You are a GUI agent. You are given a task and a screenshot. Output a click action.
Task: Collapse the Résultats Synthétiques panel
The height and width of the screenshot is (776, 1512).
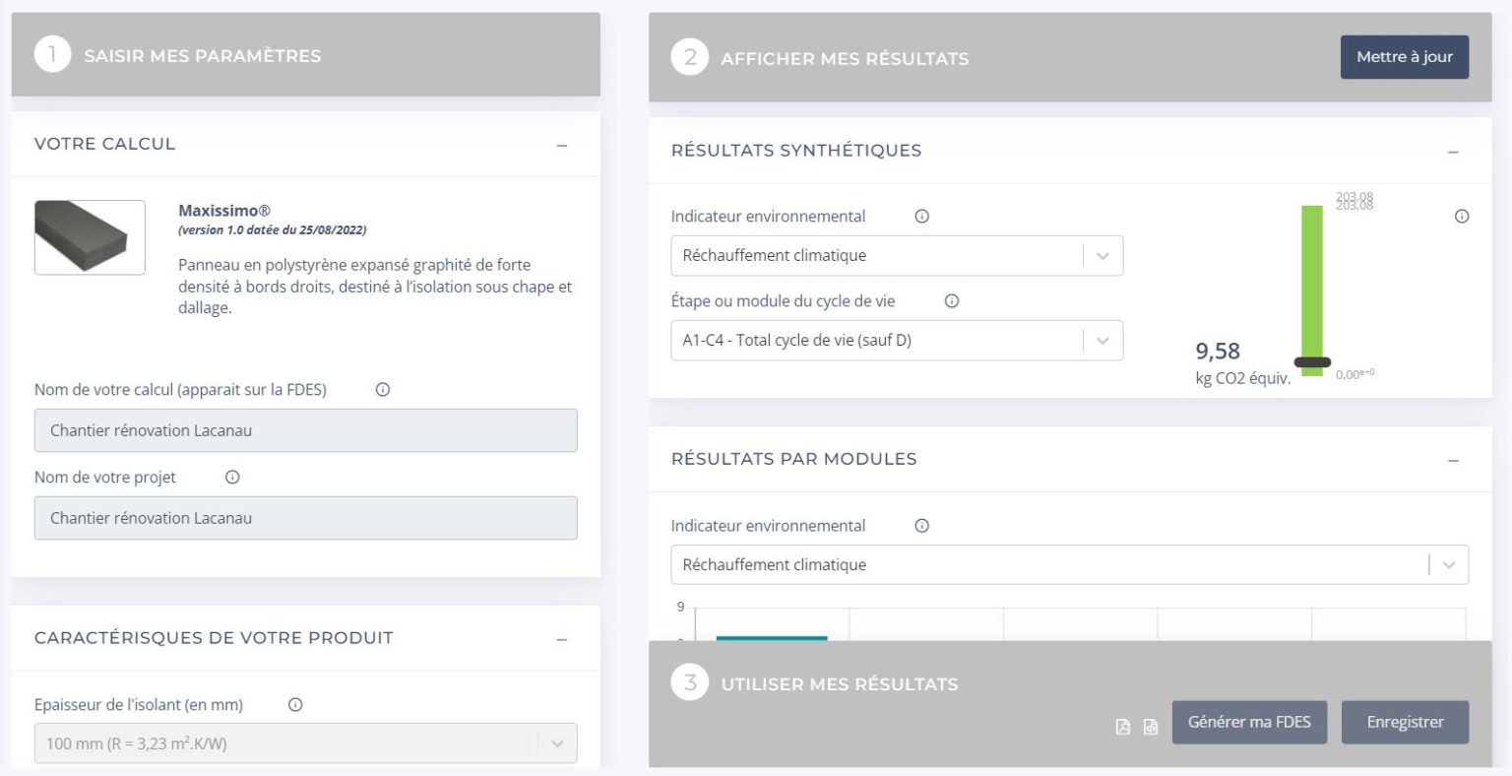pyautogui.click(x=1454, y=151)
